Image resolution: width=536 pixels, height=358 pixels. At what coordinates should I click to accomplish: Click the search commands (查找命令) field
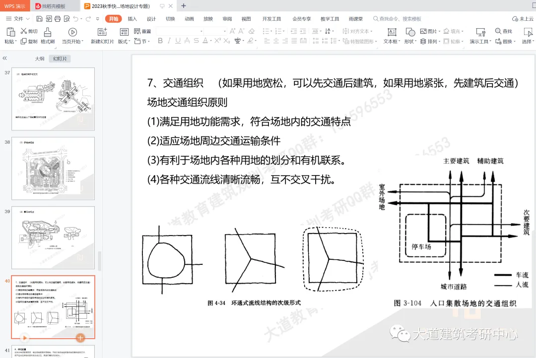(397, 19)
